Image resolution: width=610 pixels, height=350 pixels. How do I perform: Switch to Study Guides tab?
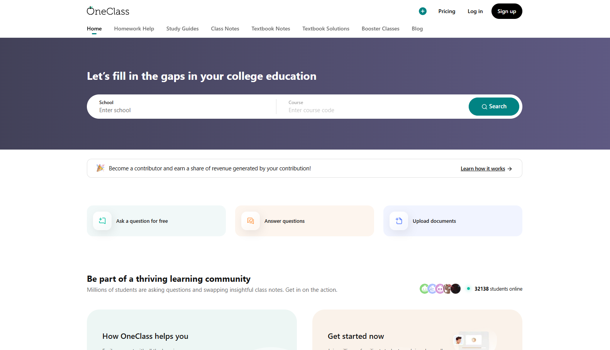click(x=182, y=29)
